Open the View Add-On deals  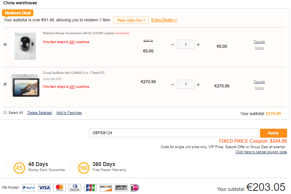tap(131, 20)
